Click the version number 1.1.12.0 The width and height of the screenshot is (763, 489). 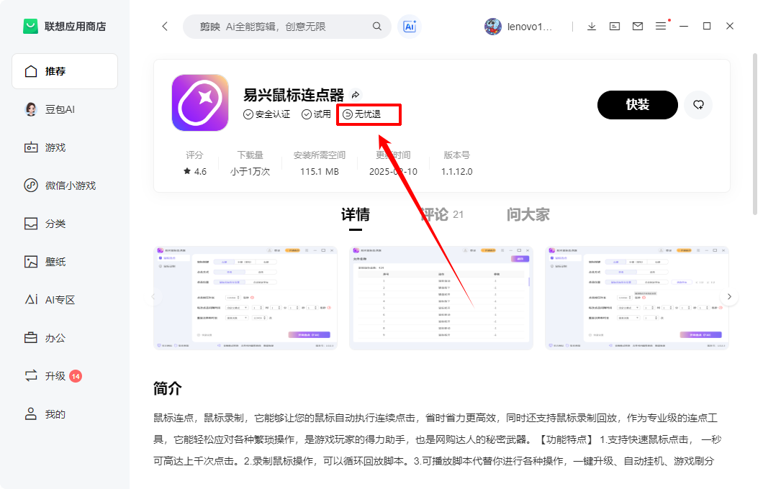457,172
